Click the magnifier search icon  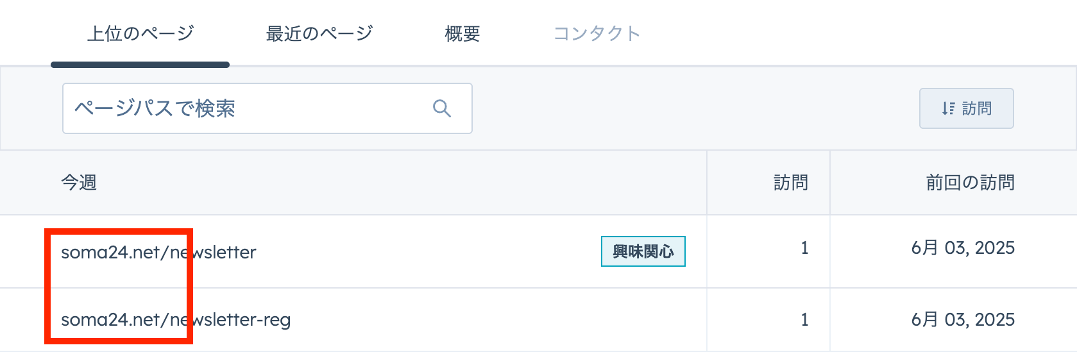point(442,108)
